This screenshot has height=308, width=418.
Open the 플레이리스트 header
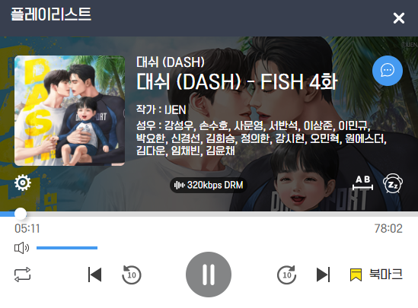click(x=51, y=14)
